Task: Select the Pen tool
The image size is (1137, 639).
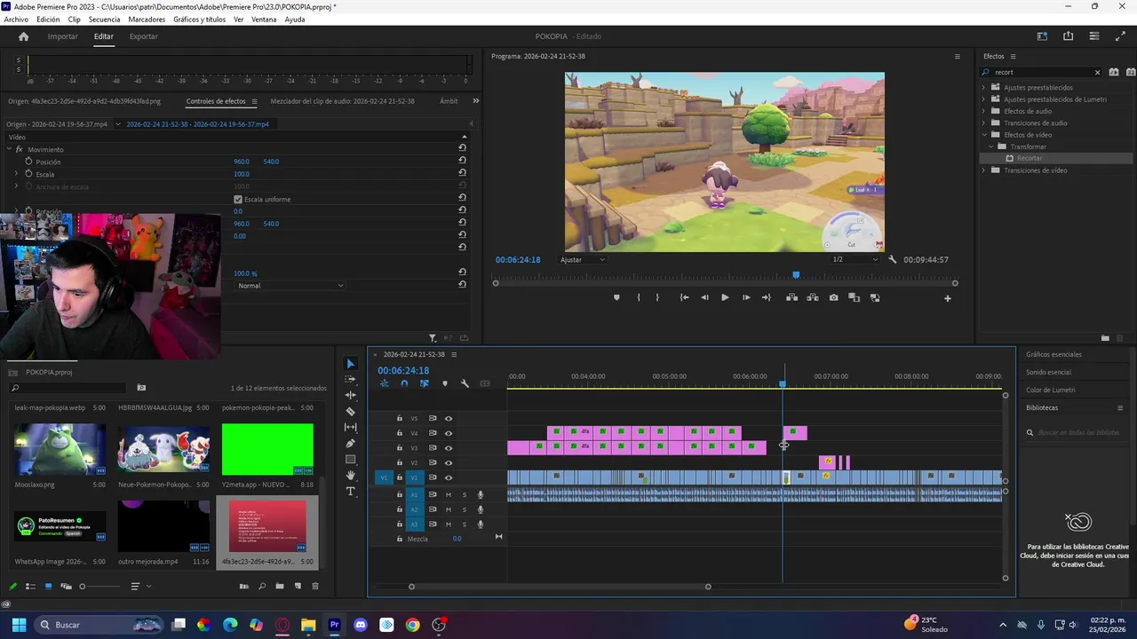Action: click(350, 443)
